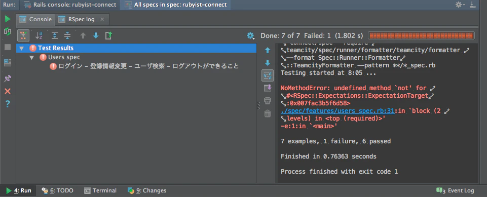487x197 pixels.
Task: Open the test runner settings gear dropdown
Action: (251, 36)
